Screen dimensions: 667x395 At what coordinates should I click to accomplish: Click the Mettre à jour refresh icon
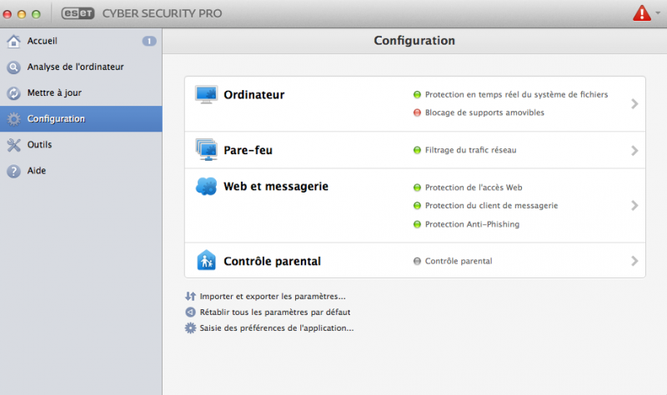point(13,93)
